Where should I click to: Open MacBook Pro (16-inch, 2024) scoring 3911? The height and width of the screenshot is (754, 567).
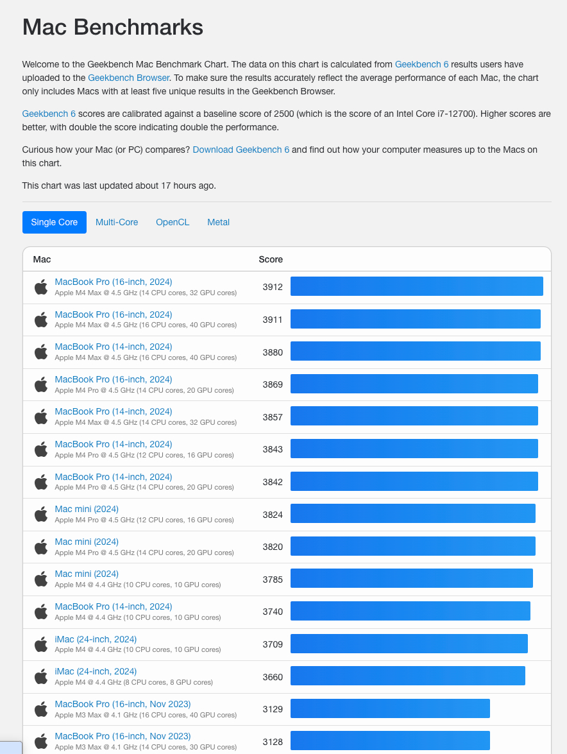(x=114, y=314)
